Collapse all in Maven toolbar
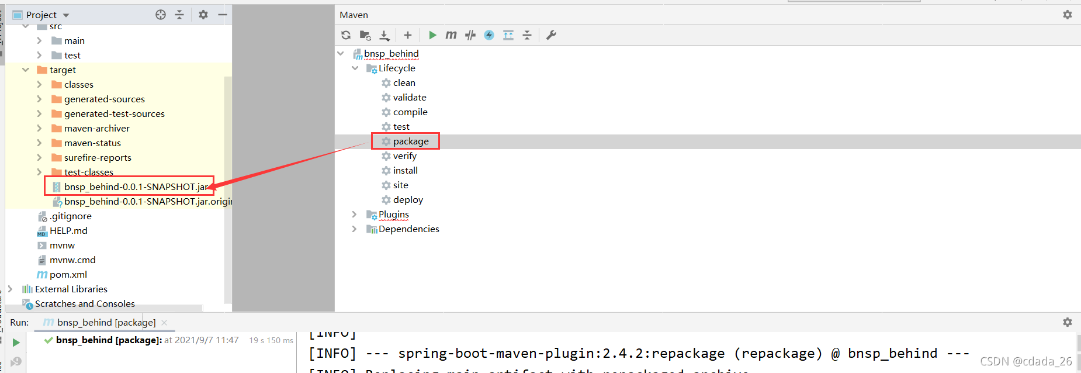1081x373 pixels. [527, 35]
